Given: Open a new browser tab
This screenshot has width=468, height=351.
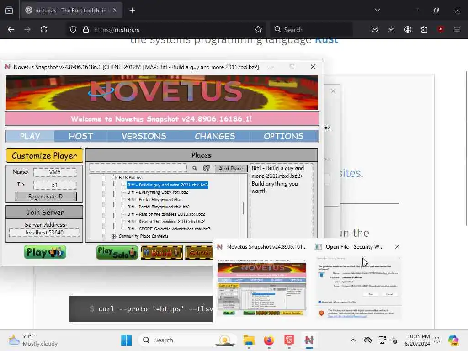Looking at the screenshot, I should click(132, 11).
